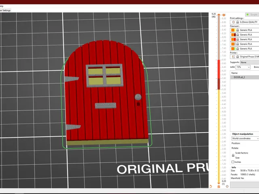
Task: Click the Brim: label
Action: (x=256, y=67)
